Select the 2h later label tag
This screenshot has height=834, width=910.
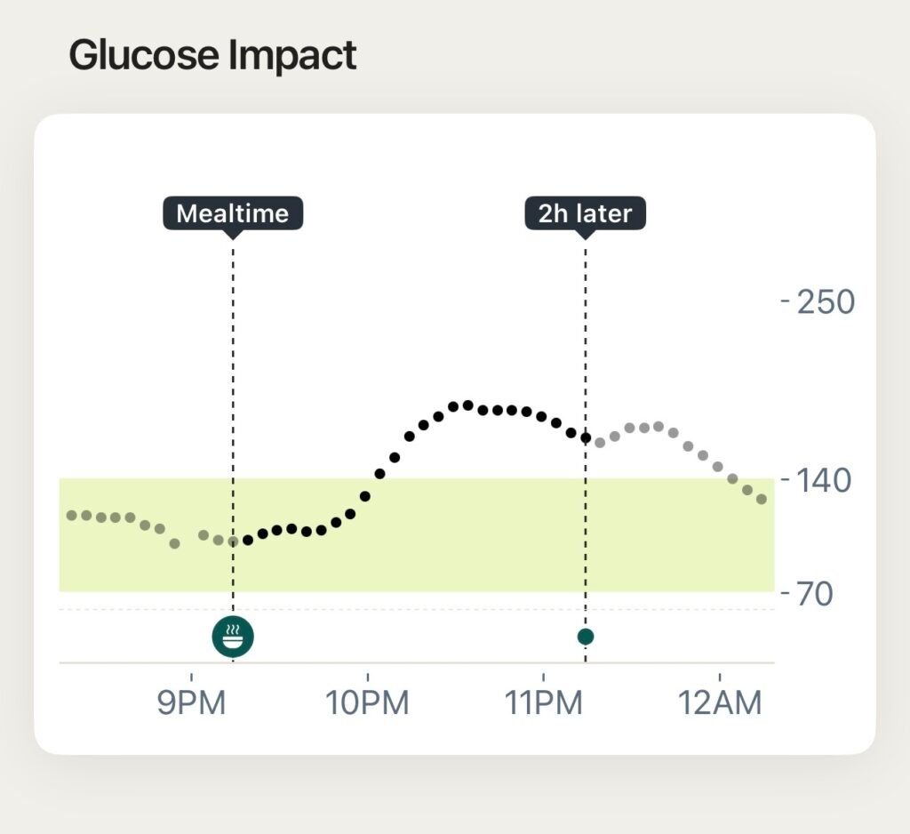(585, 213)
